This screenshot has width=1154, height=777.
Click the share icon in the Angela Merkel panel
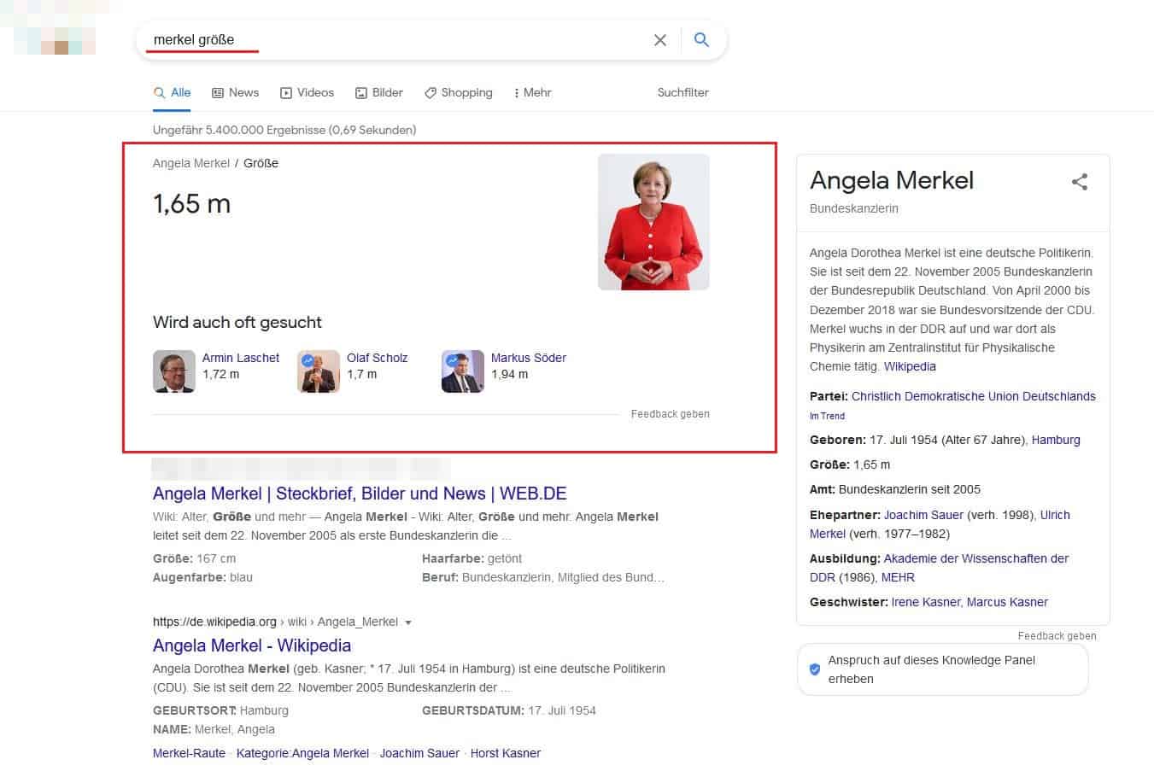coord(1080,181)
